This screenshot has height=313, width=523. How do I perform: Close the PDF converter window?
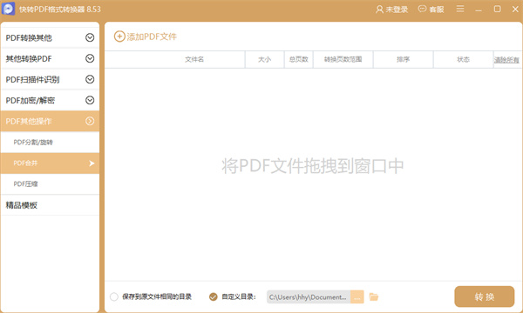click(515, 9)
